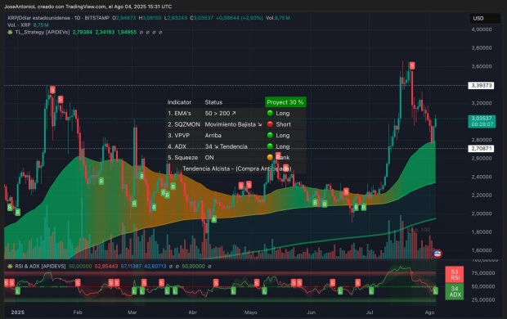Select the sell marker at the July peak above 3,60
Image resolution: width=507 pixels, height=319 pixels.
pos(412,65)
